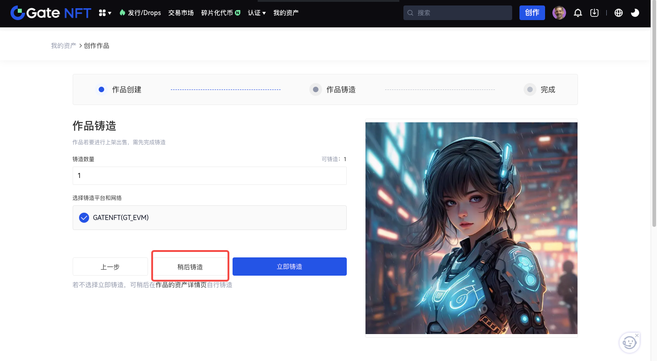657x361 pixels.
Task: Click the 立即铸造 button
Action: [289, 267]
